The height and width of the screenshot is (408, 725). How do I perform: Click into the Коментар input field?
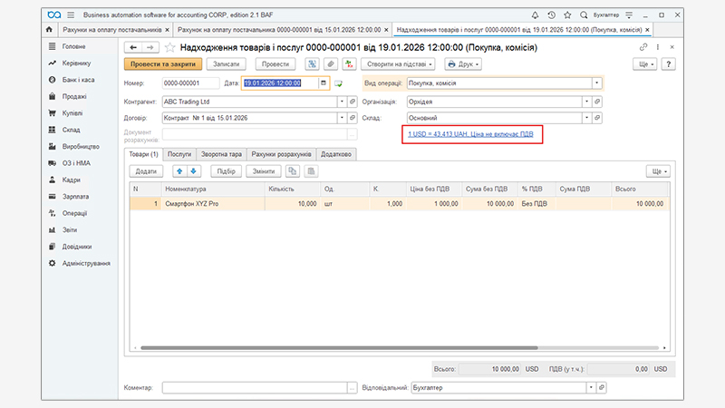[x=254, y=387]
